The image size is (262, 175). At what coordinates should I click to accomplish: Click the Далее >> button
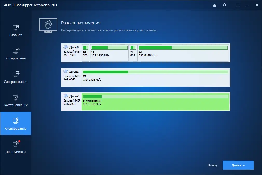point(238,165)
